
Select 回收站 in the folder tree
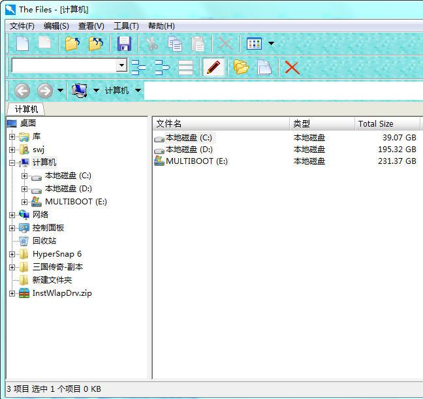44,241
